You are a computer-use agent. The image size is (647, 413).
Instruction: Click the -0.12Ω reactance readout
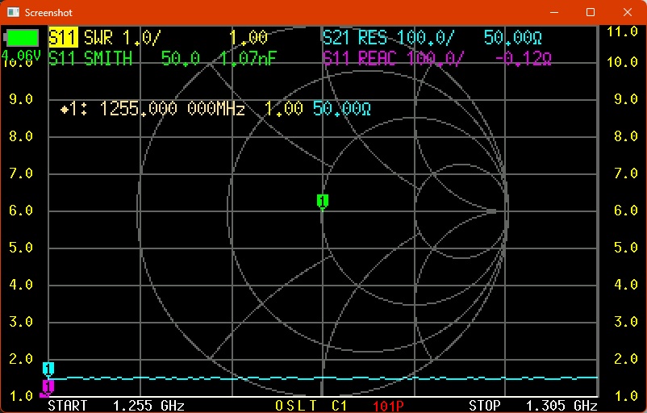click(524, 58)
